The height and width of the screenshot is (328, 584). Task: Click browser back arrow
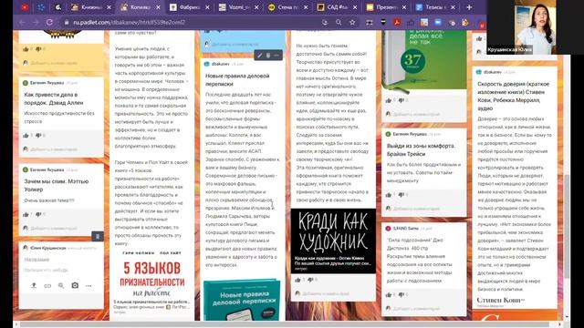click(x=22, y=22)
